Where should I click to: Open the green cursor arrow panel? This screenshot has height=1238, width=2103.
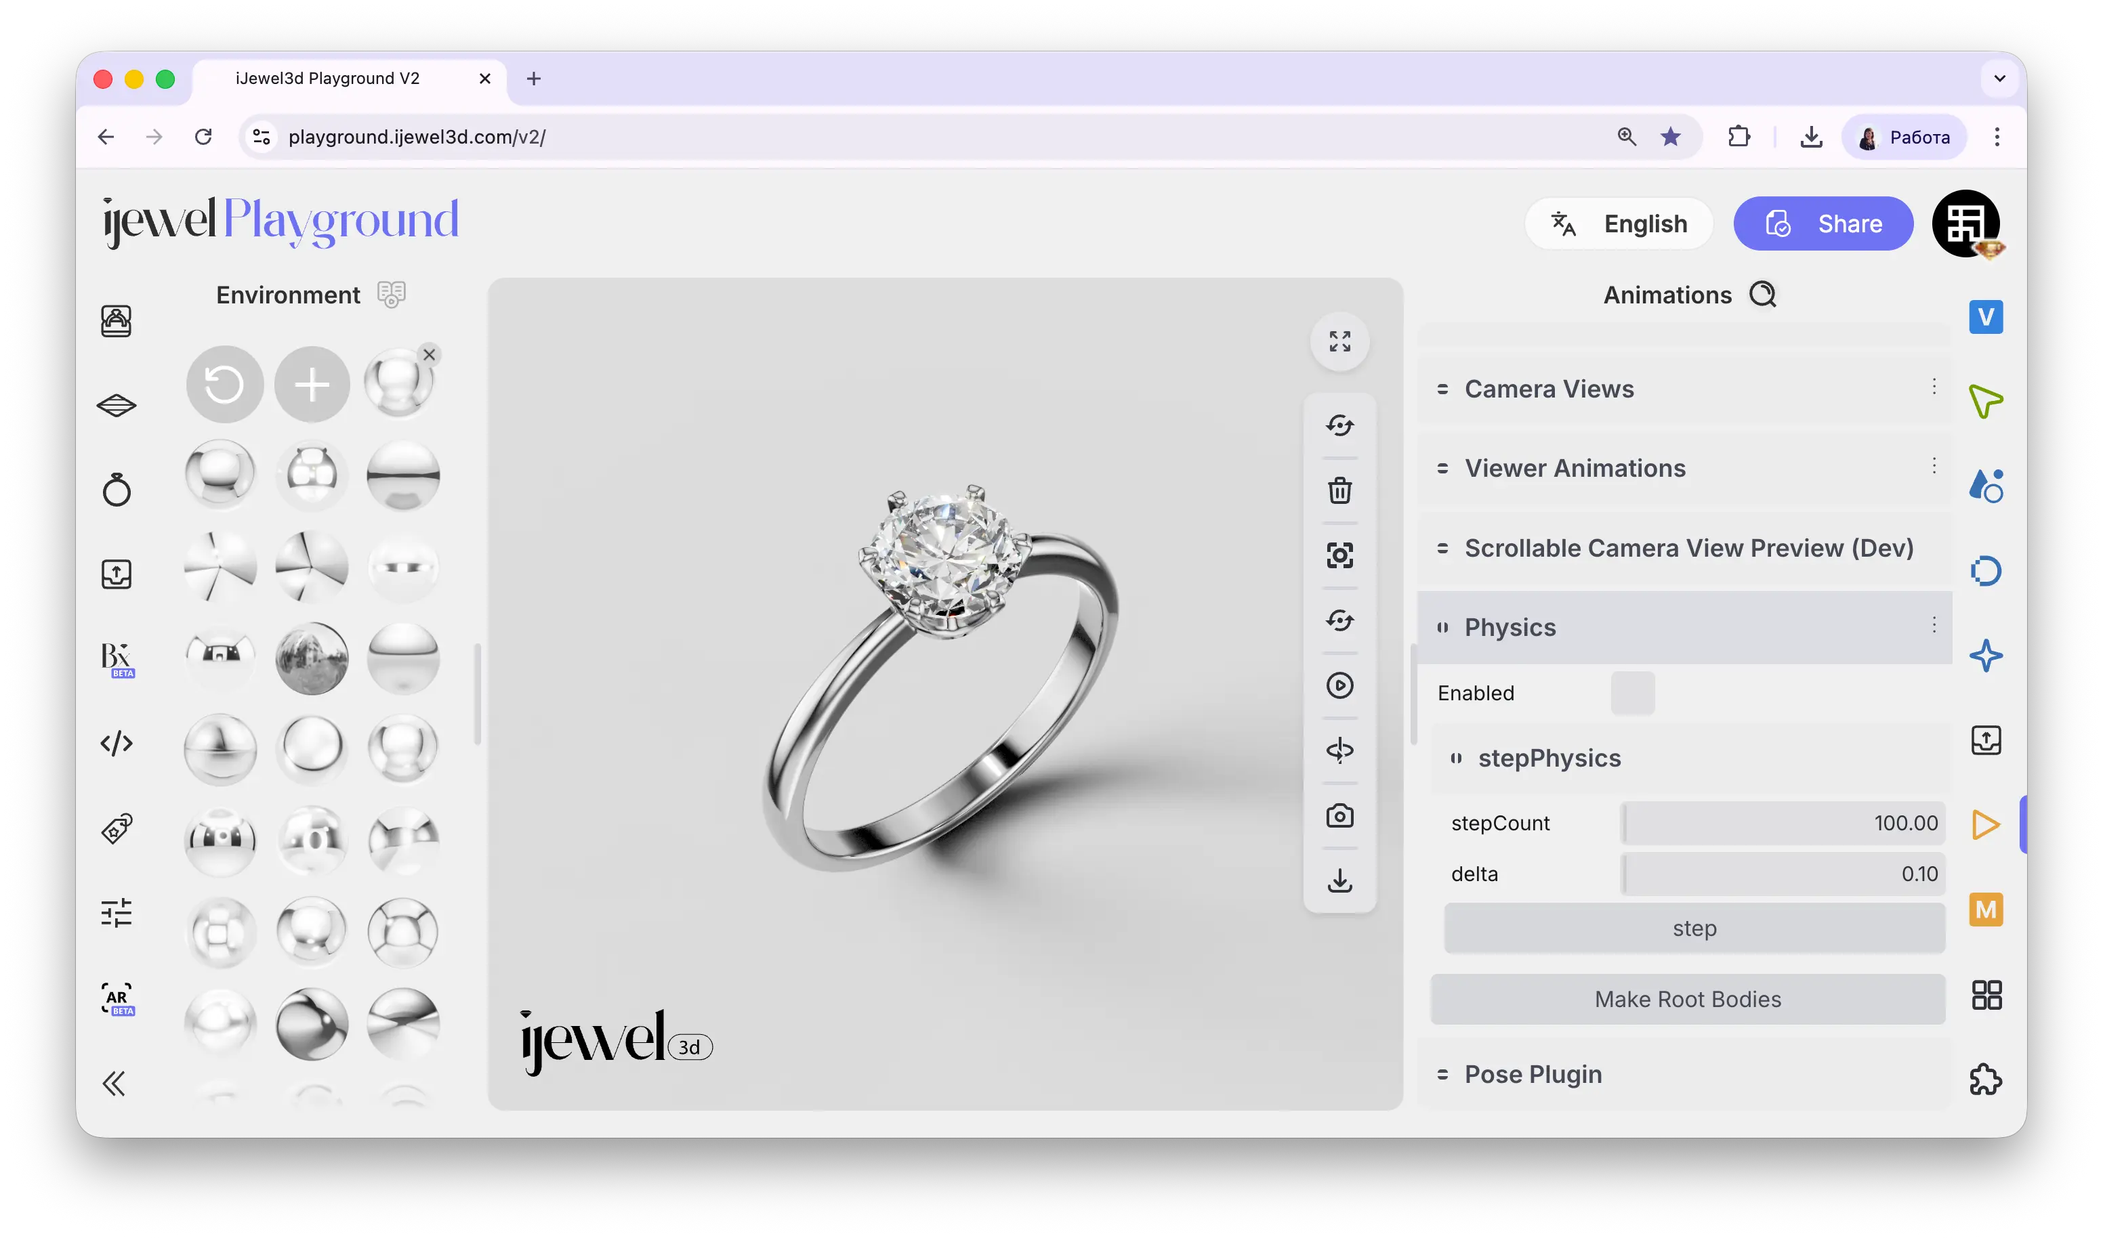click(1985, 401)
